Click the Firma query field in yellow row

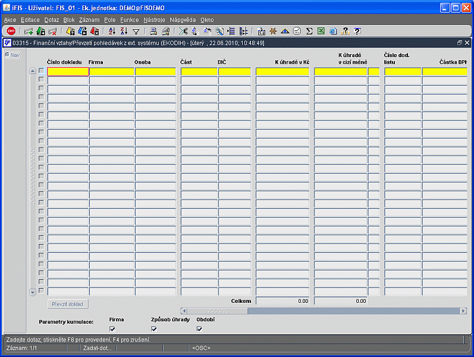point(112,71)
